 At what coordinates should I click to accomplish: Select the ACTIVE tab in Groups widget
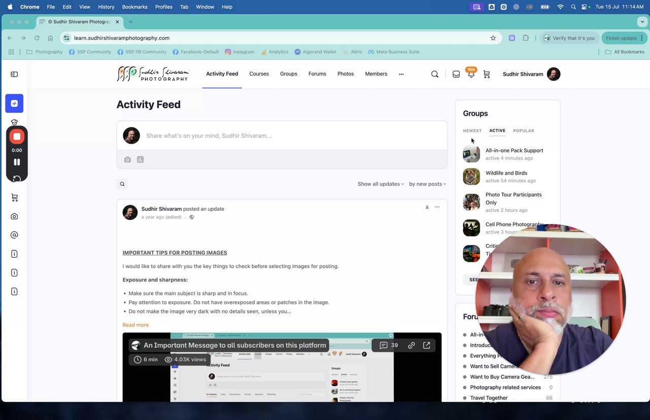point(497,131)
